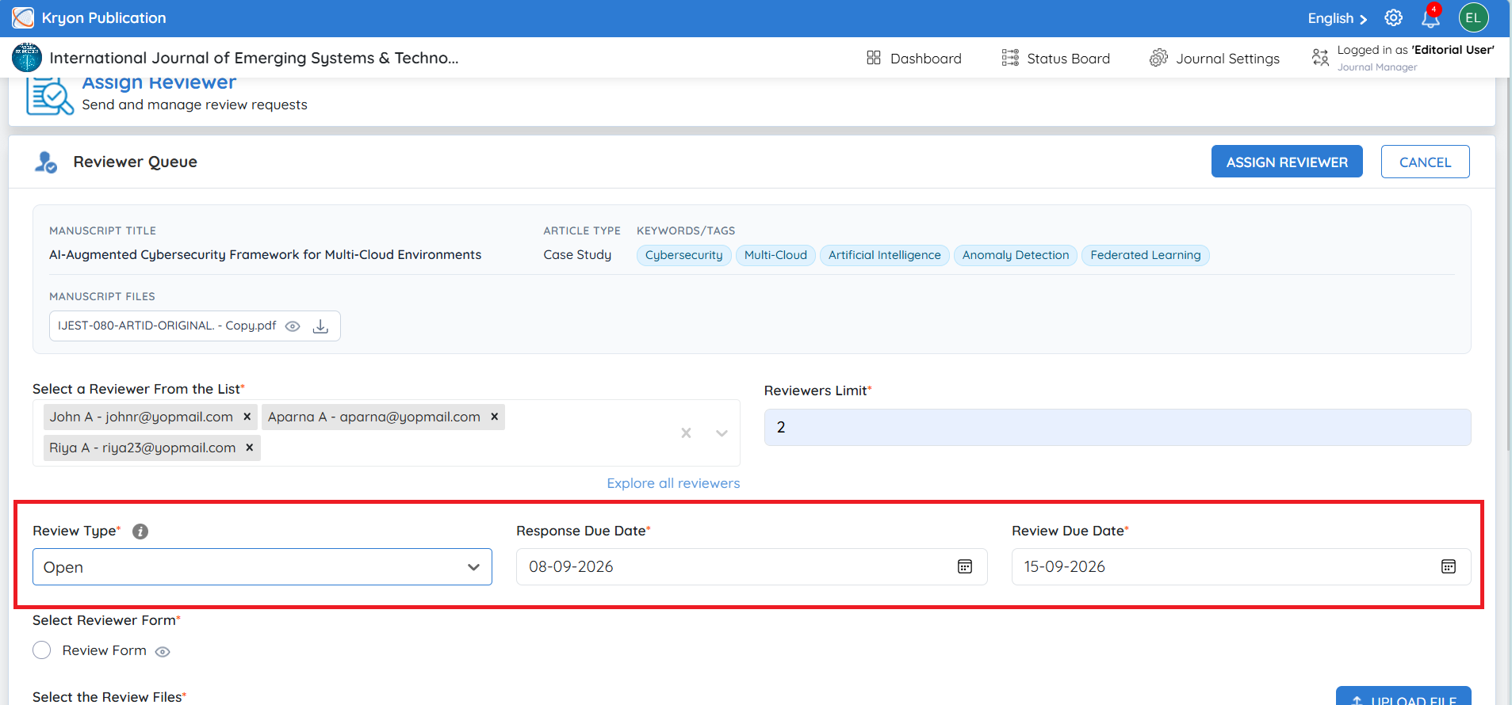Screen dimensions: 1512x705
Task: Download the IJEST-080 manuscript PDF
Action: pos(320,326)
